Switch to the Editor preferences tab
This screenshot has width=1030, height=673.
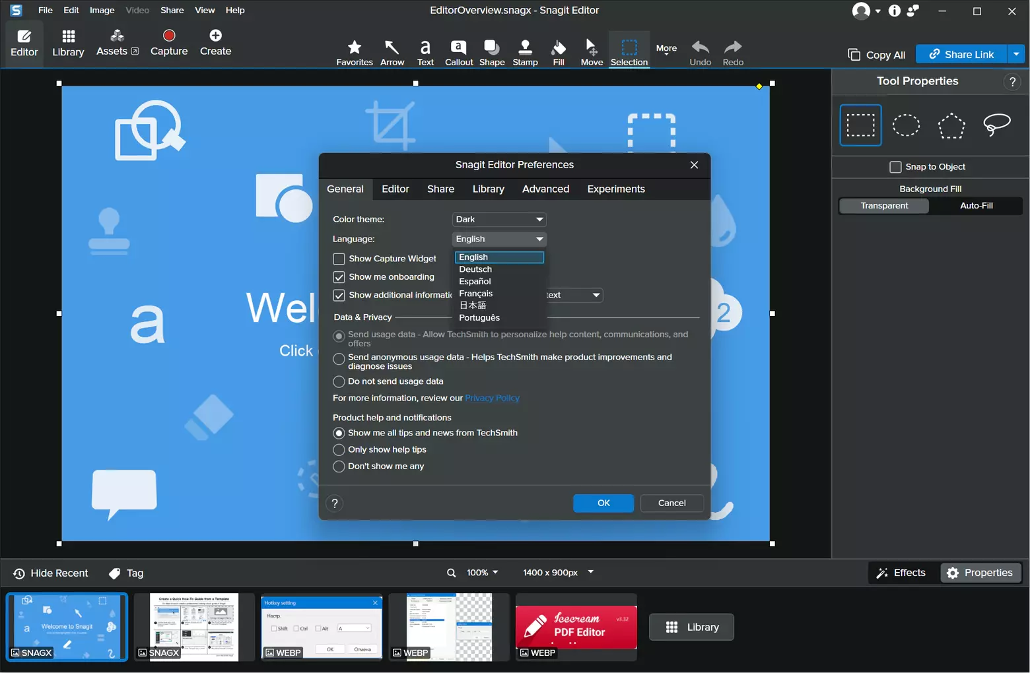pyautogui.click(x=395, y=189)
